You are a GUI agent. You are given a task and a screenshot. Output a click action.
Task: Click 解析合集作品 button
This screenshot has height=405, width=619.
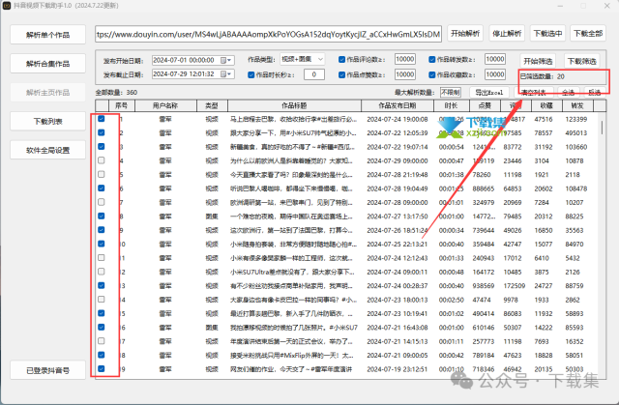tap(47, 64)
